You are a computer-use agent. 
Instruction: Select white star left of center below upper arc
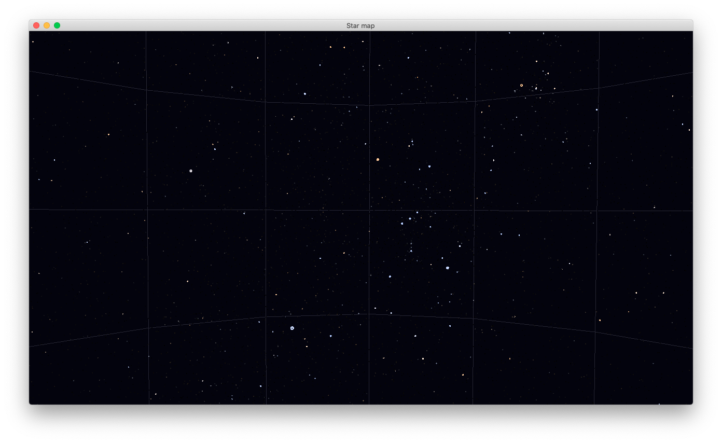tap(291, 119)
